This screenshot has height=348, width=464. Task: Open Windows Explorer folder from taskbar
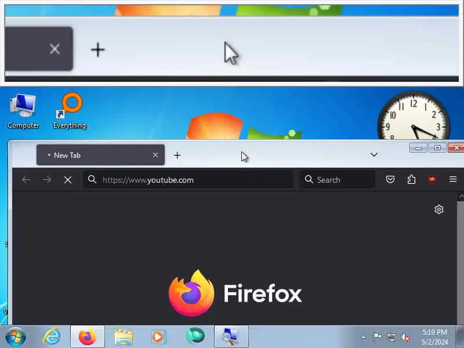(x=124, y=337)
